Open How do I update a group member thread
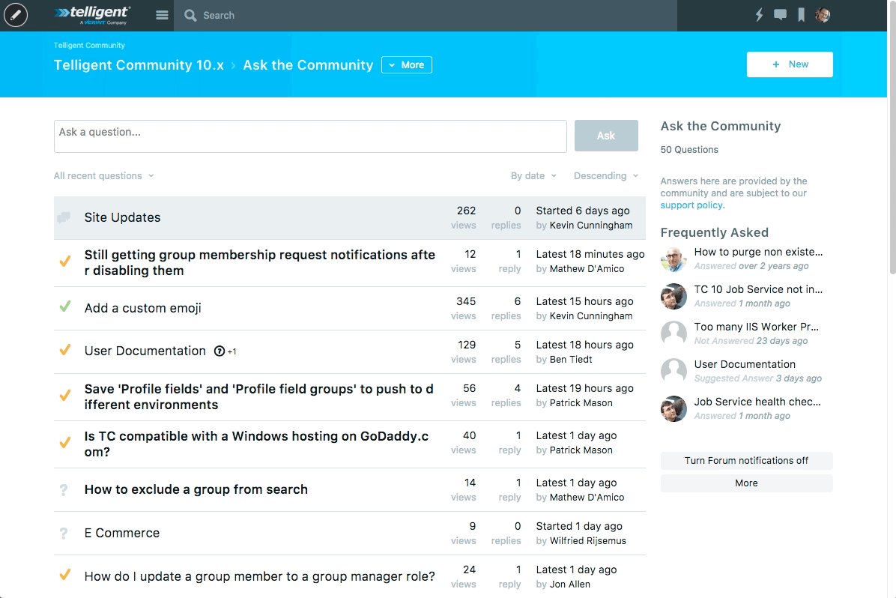 pos(259,576)
